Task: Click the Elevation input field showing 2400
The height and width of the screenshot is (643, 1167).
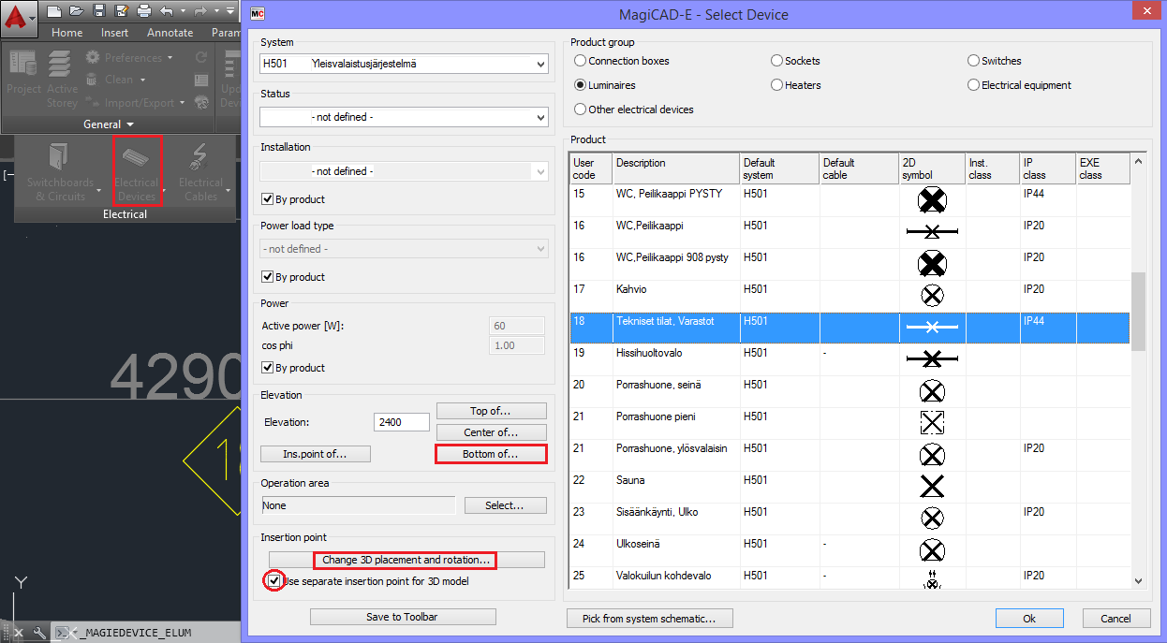Action: (x=401, y=422)
